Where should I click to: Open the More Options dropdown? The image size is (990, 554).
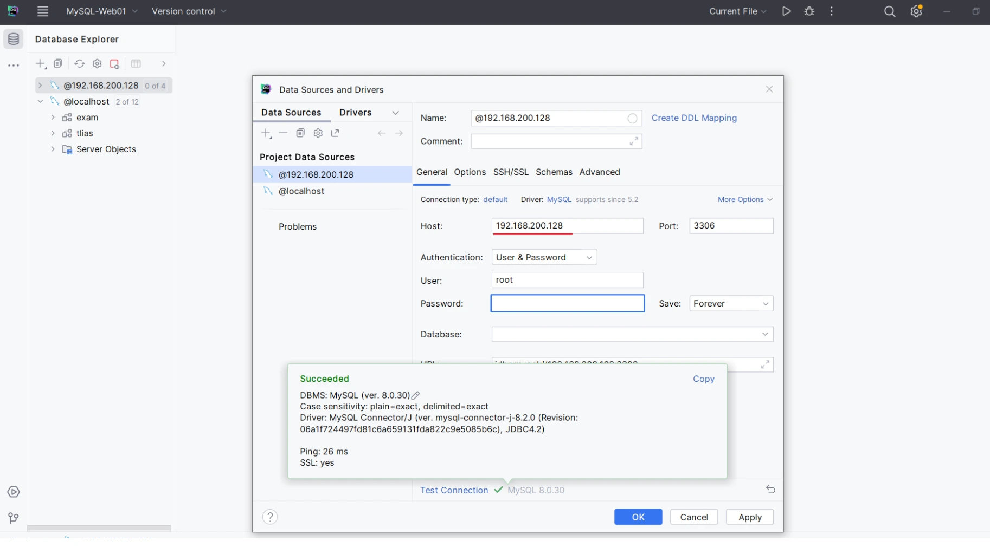[745, 200]
